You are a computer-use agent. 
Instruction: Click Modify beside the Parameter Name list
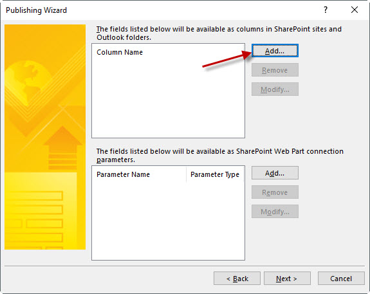(x=275, y=212)
